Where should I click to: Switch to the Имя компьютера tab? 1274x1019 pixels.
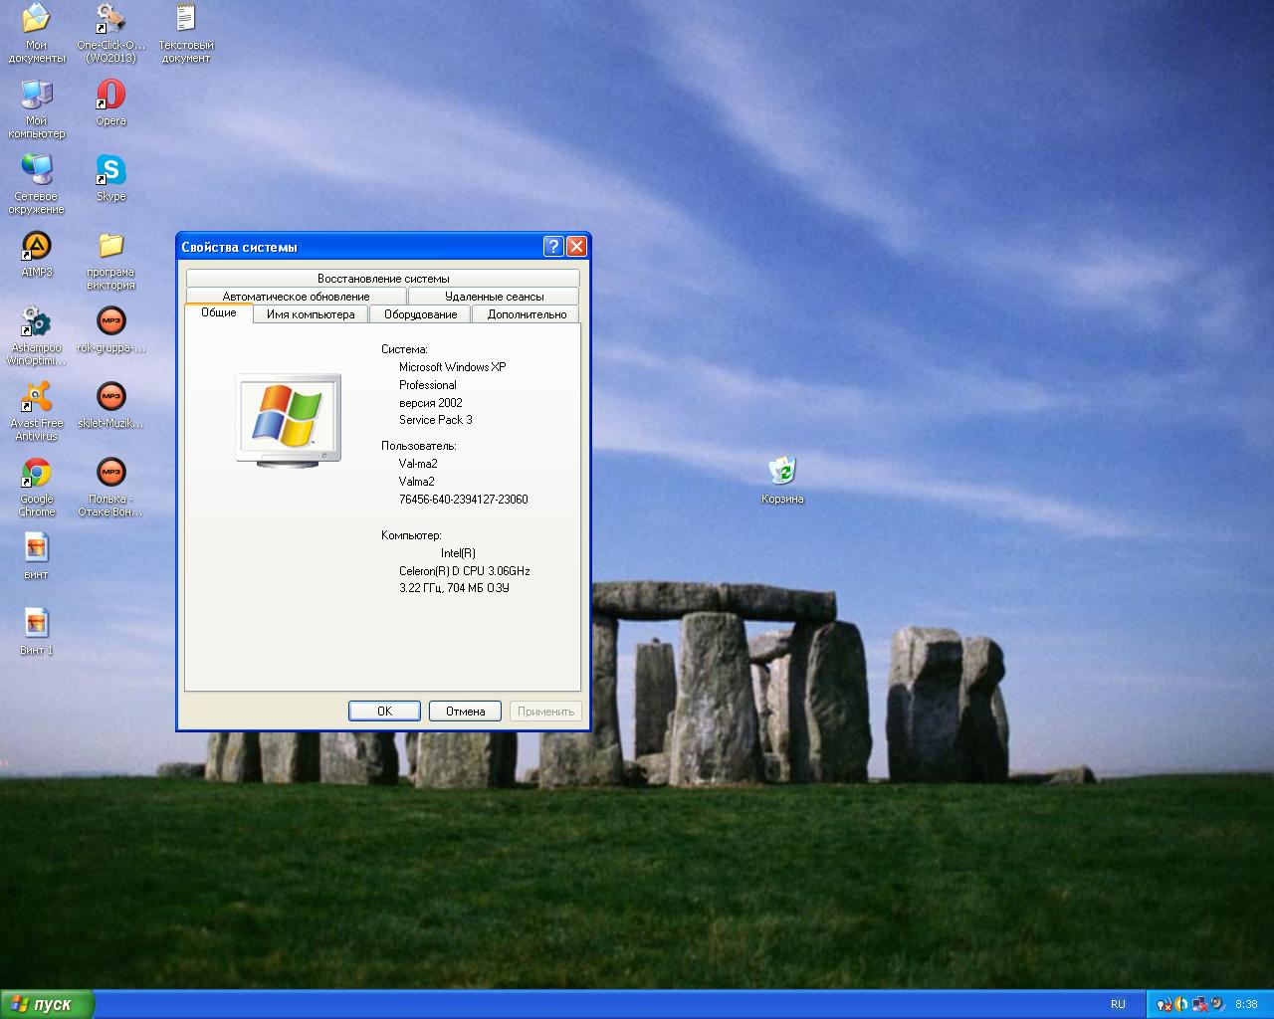tap(311, 314)
